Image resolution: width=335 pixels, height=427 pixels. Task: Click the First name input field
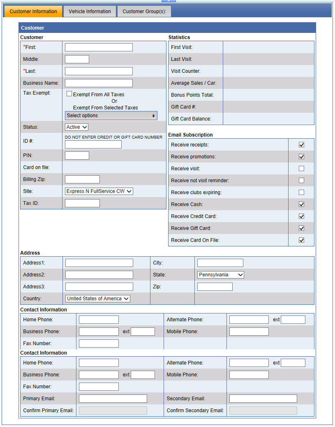click(99, 47)
